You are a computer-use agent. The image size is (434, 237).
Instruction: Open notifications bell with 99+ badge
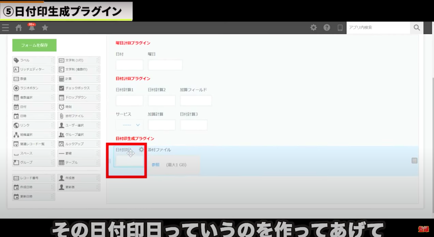32,28
